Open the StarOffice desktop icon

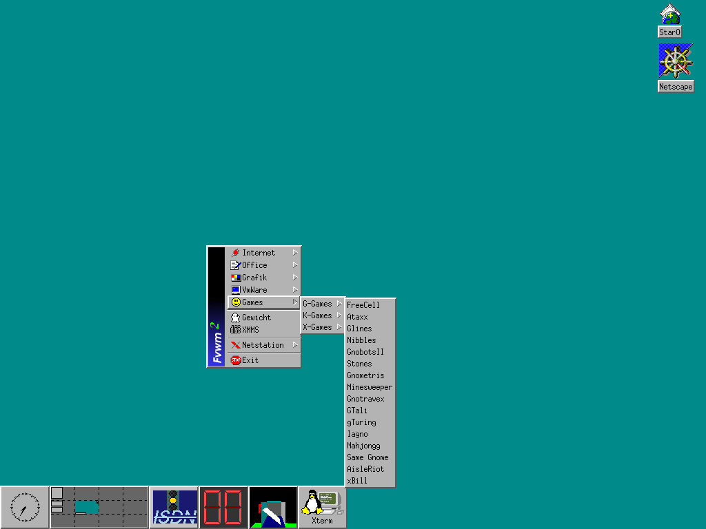click(x=670, y=15)
